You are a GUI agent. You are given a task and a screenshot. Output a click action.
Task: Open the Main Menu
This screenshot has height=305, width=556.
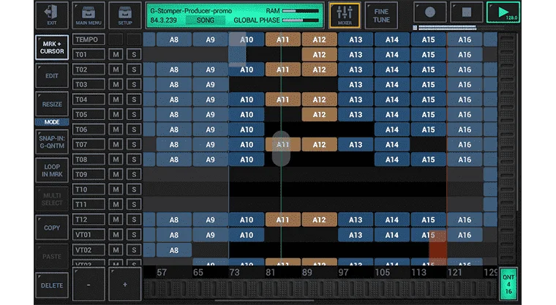[89, 15]
